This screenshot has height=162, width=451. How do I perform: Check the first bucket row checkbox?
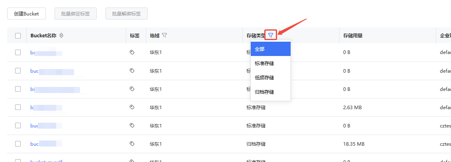click(x=18, y=52)
